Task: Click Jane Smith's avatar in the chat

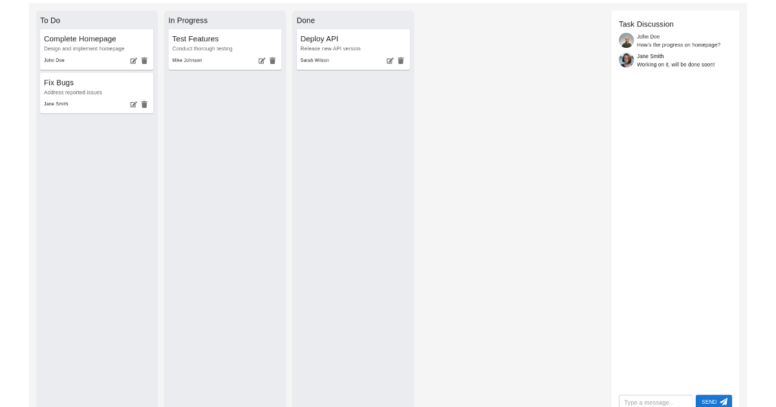Action: (x=626, y=60)
